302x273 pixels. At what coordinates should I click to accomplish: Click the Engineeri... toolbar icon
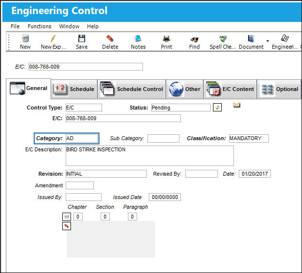coord(284,38)
